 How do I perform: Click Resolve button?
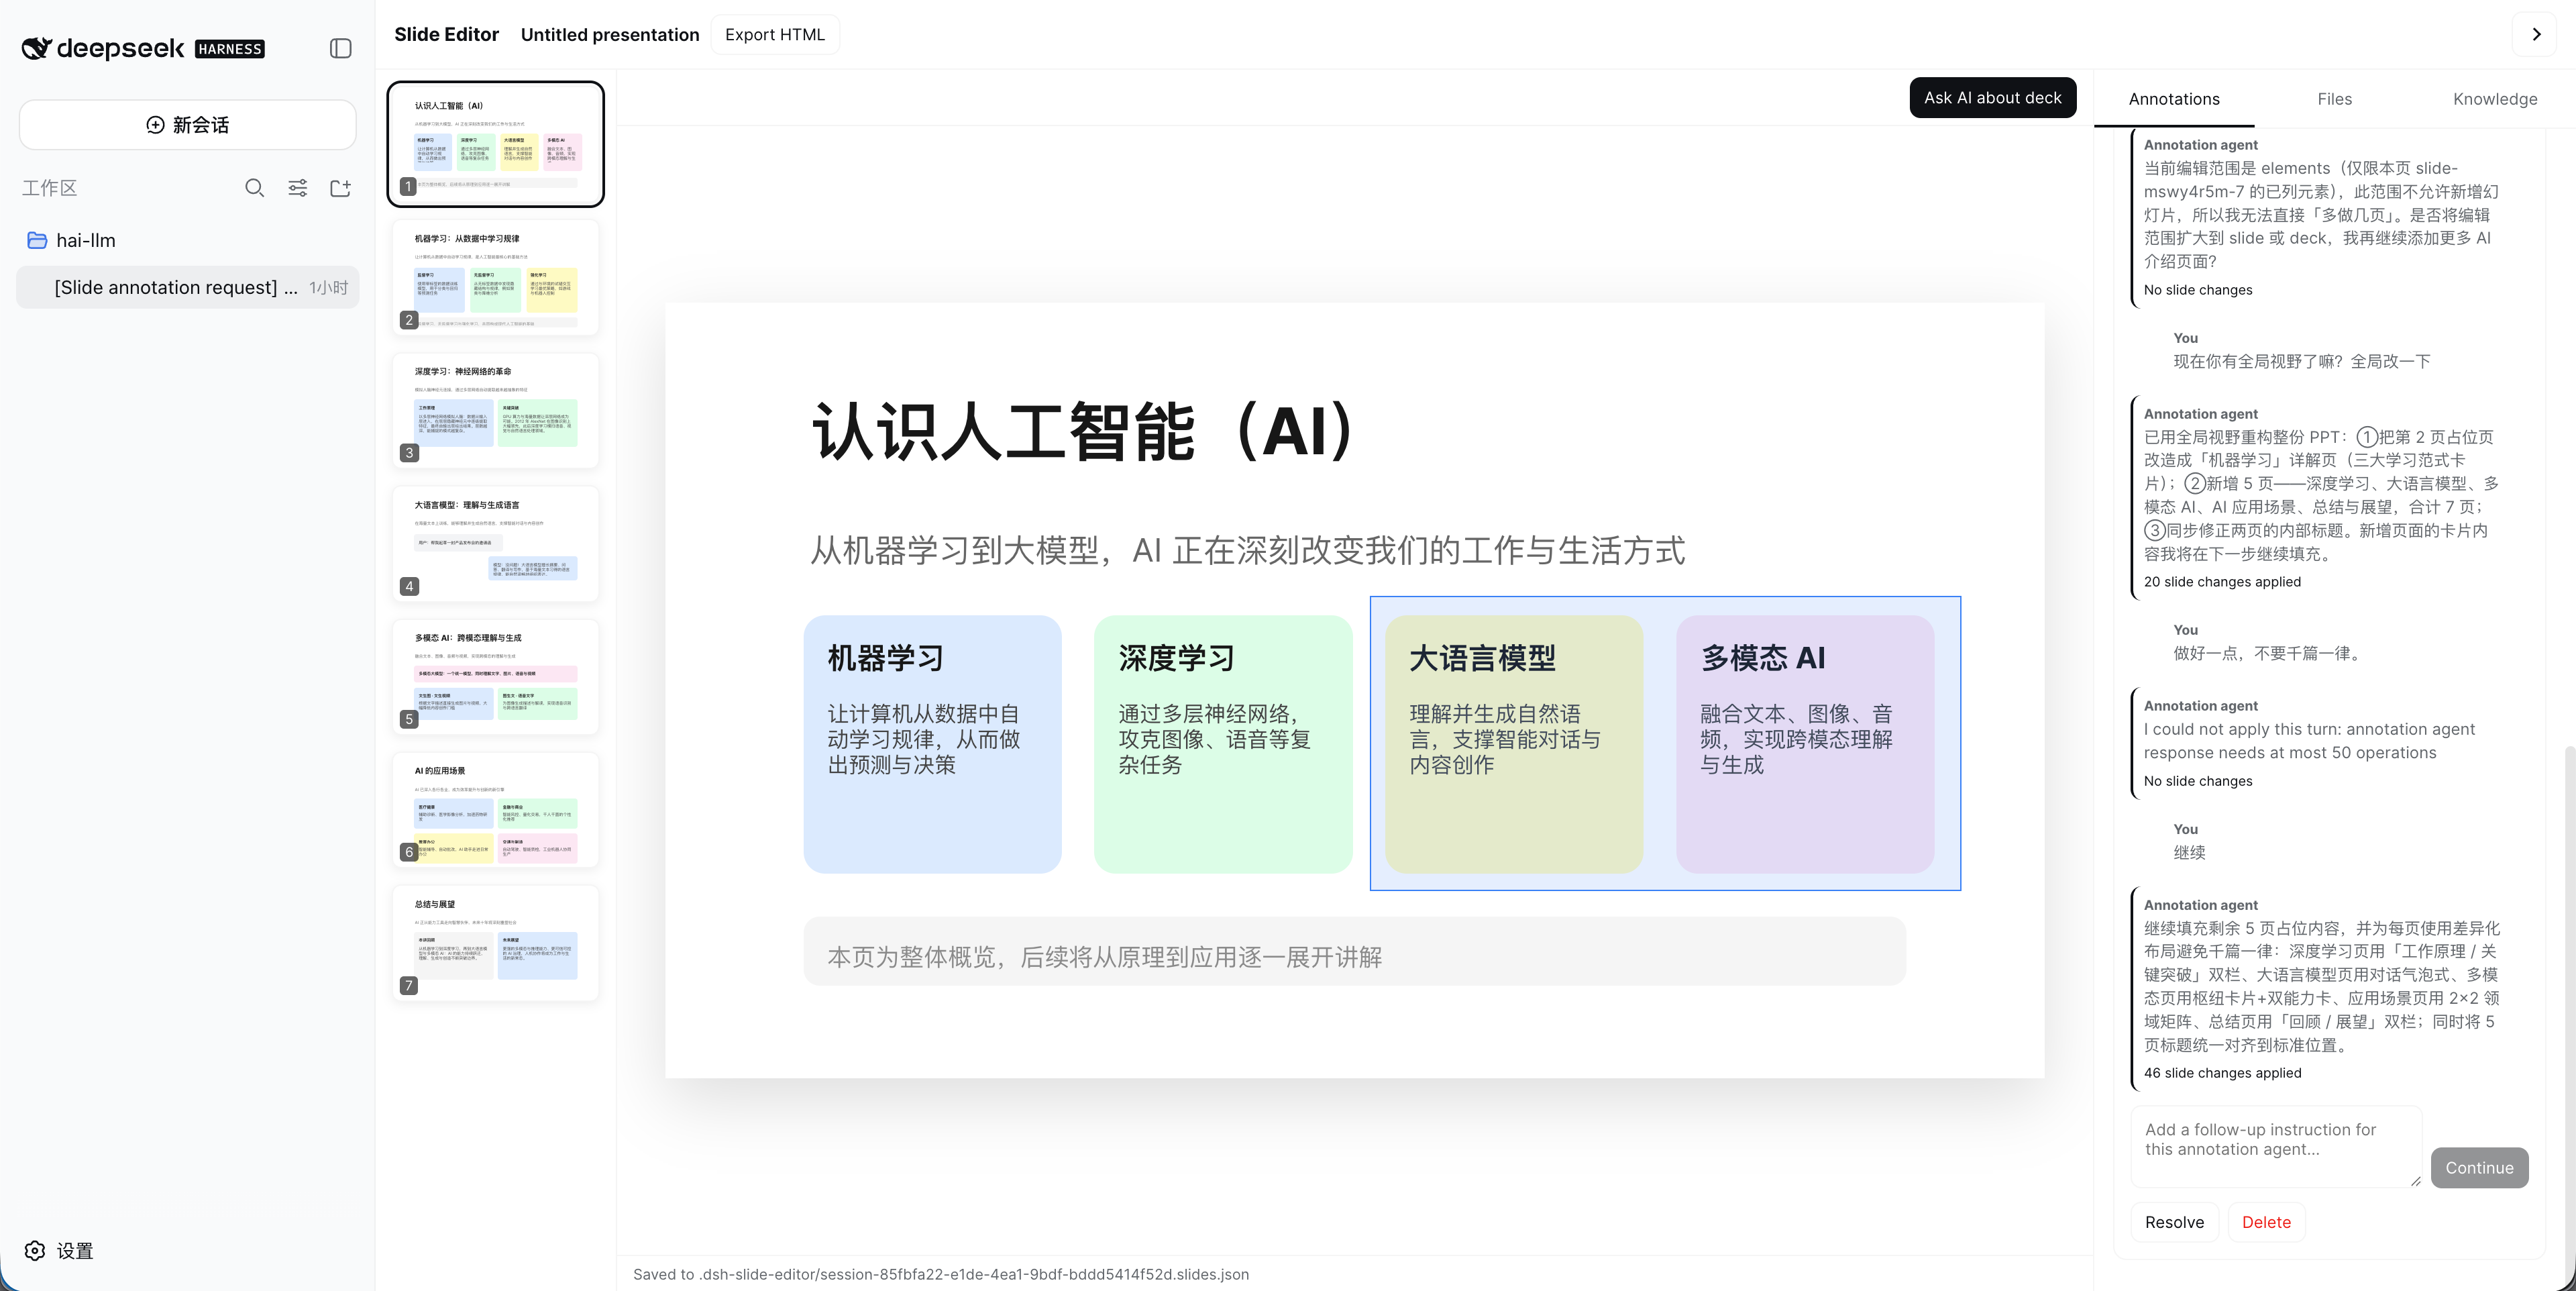point(2174,1222)
